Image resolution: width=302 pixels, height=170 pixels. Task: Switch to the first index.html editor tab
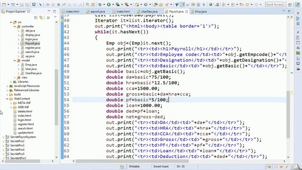point(71,11)
